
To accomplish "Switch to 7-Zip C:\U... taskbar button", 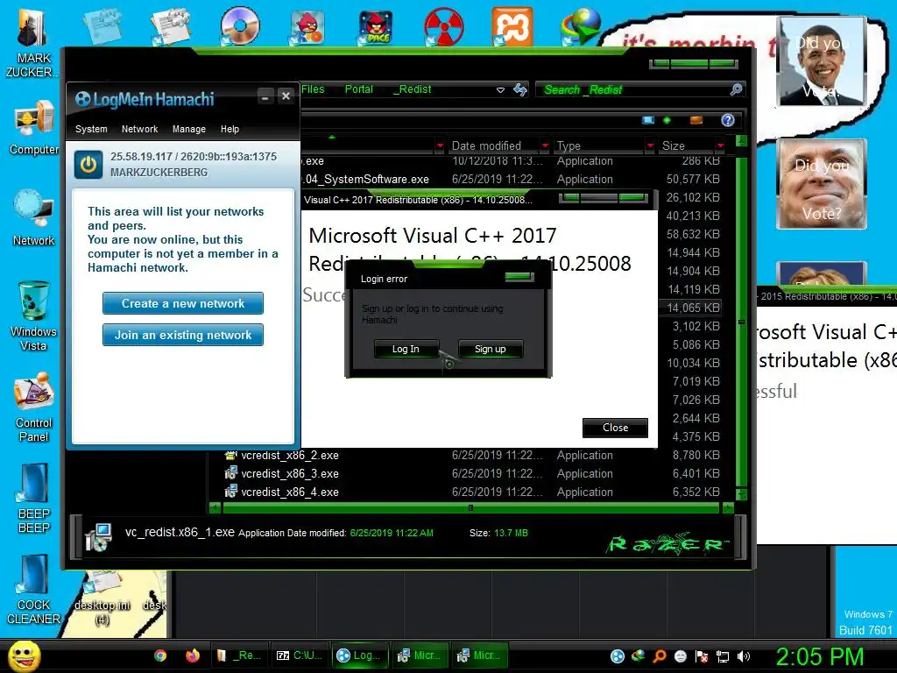I will click(x=300, y=655).
